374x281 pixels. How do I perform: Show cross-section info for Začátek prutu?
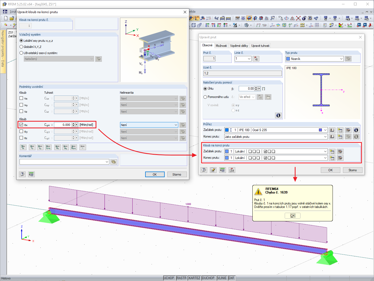click(356, 130)
